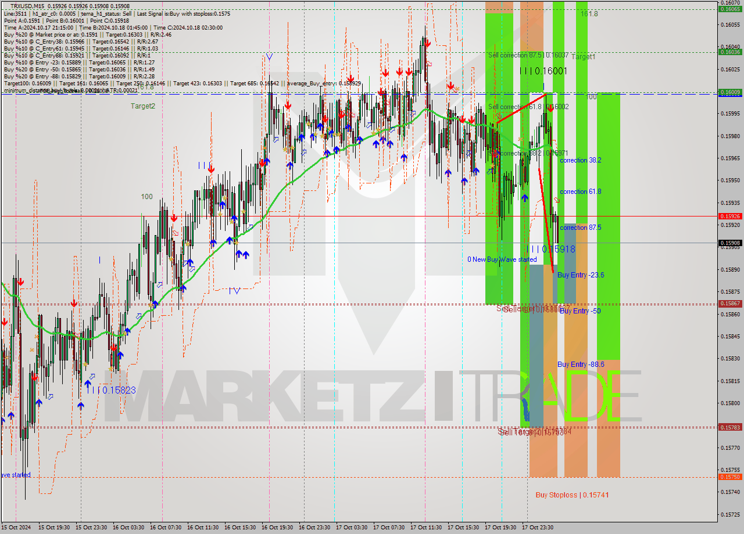The width and height of the screenshot is (744, 534).
Task: Click the black 0.15908 current price tag
Action: coord(730,243)
